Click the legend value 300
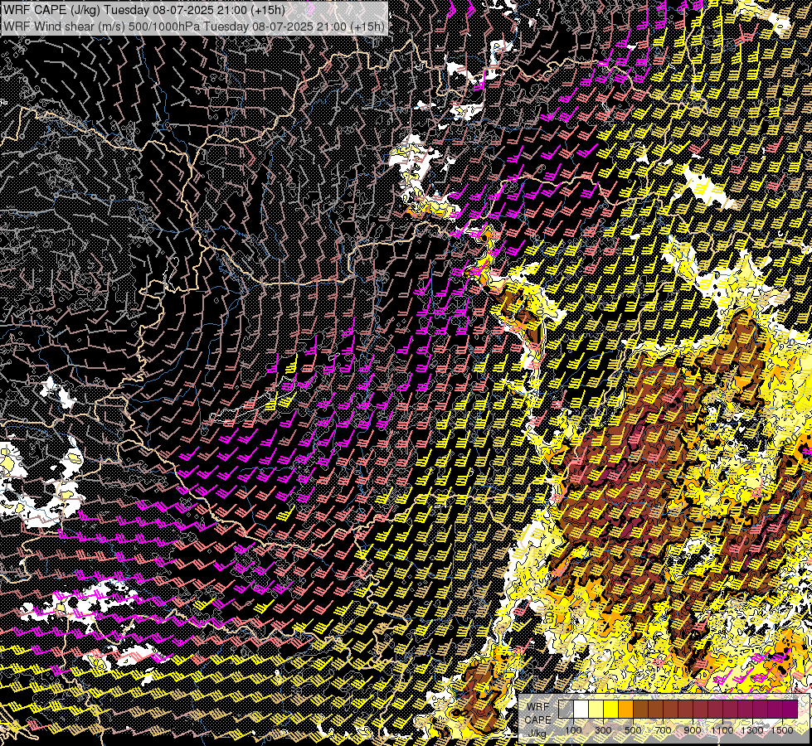The image size is (812, 746). 603,730
